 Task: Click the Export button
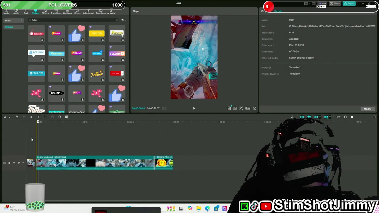349,4
